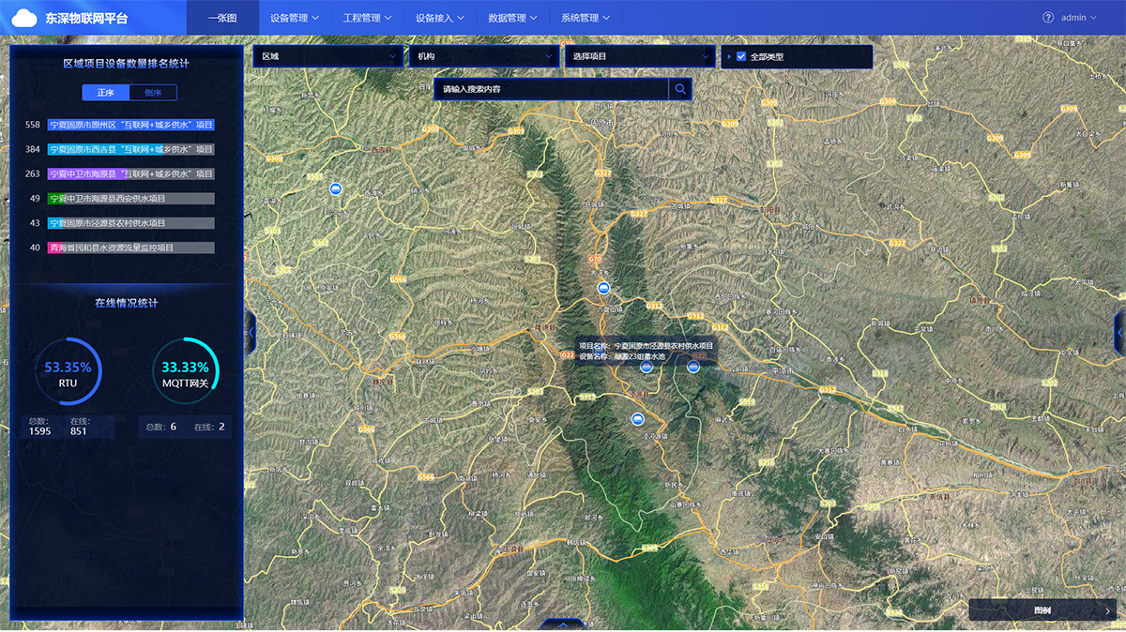The width and height of the screenshot is (1126, 632).
Task: Select the 一张图 tab
Action: (221, 18)
